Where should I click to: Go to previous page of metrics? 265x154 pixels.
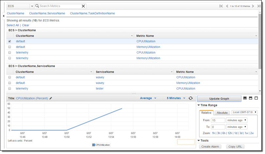point(227,6)
